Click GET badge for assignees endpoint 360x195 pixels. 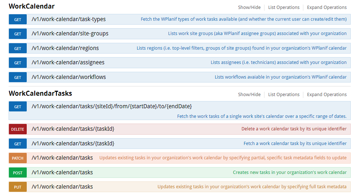pos(17,63)
